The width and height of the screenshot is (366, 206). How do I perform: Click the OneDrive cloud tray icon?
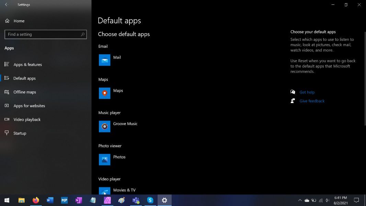click(307, 200)
